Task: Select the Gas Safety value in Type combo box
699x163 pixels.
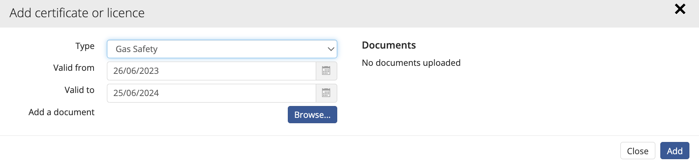Action: tap(222, 49)
